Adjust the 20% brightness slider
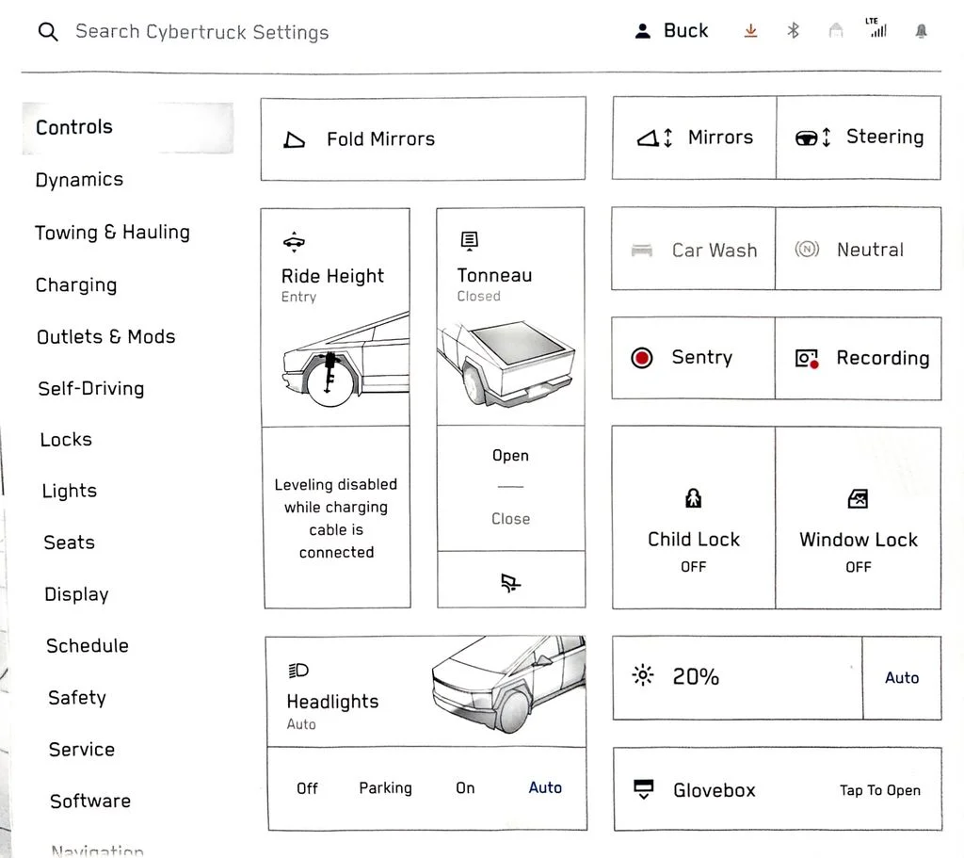Image resolution: width=964 pixels, height=858 pixels. coord(738,678)
